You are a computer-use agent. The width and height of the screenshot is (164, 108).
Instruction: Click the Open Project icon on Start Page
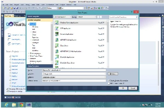(9, 44)
